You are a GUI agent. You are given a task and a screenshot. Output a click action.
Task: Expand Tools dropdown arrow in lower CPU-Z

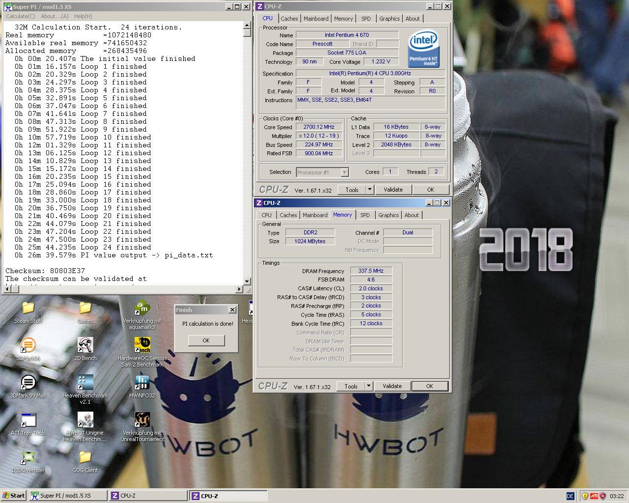[369, 386]
